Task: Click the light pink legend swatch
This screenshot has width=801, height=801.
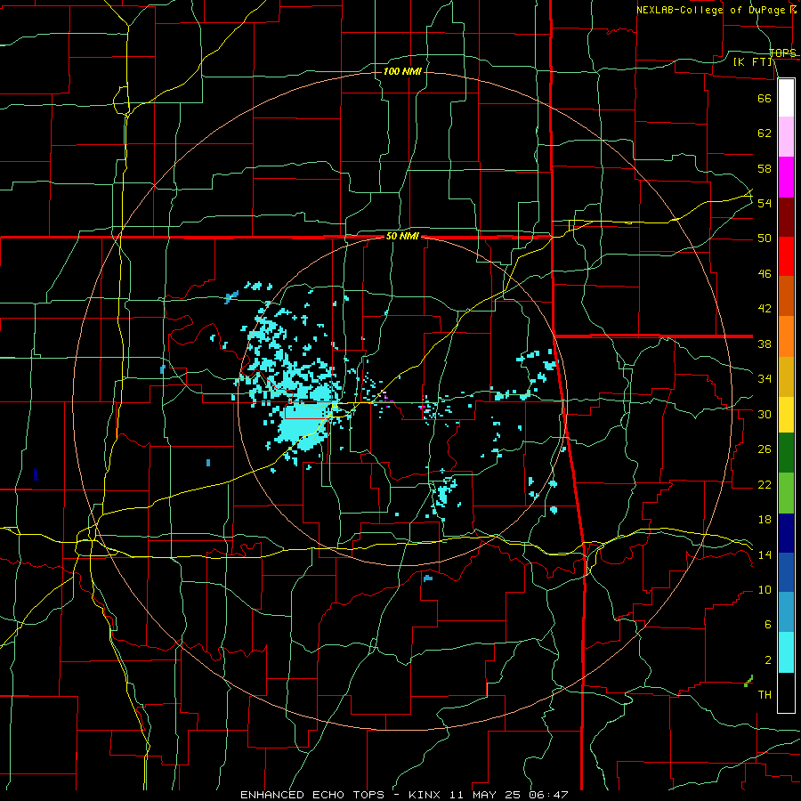Action: click(786, 137)
